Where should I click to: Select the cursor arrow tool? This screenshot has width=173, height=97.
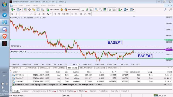click(12, 14)
